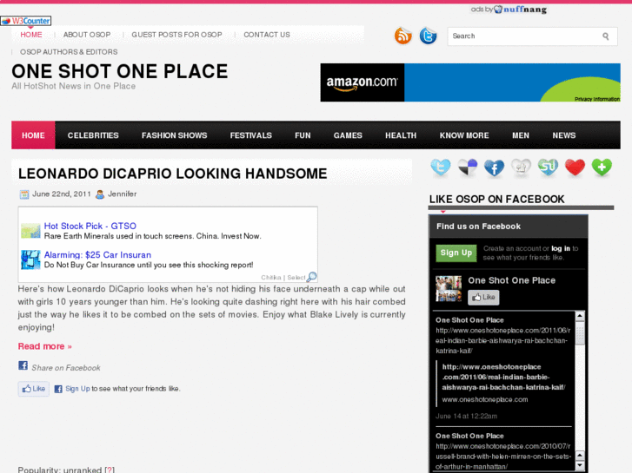
Task: Open the HEALTH category
Action: [x=401, y=135]
